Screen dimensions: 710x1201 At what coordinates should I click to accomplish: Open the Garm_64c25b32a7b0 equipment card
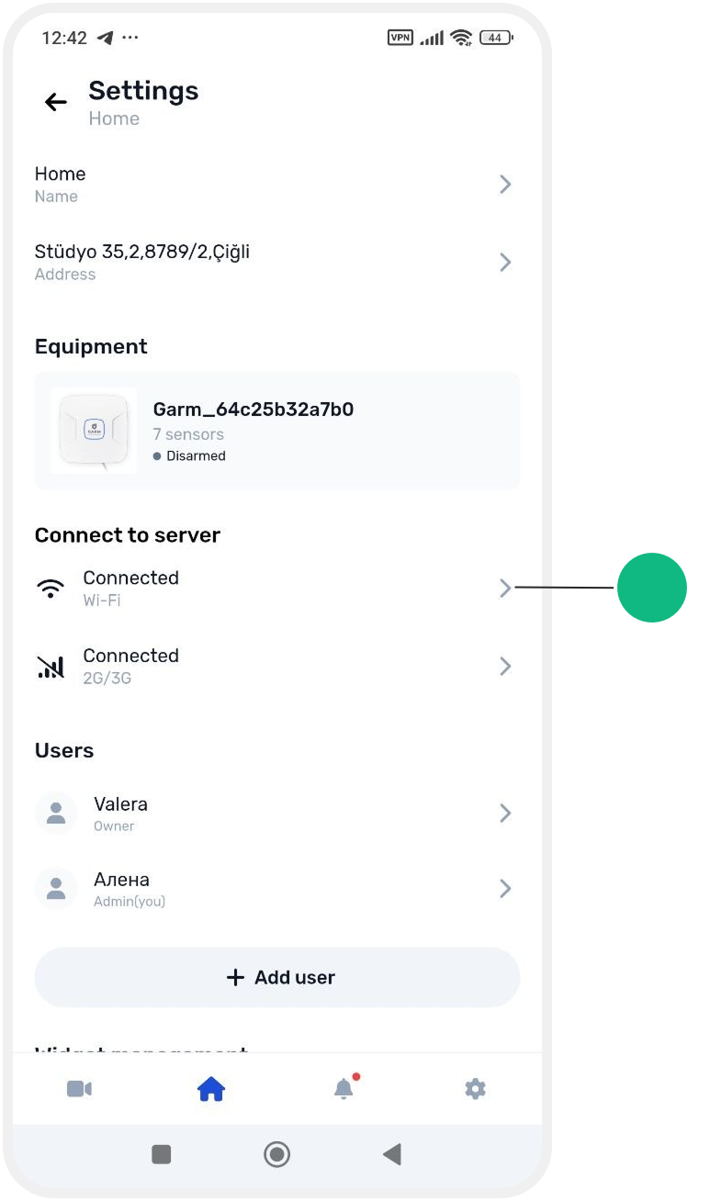pyautogui.click(x=277, y=431)
